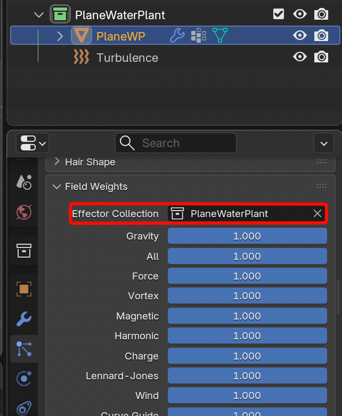
Task: Open the Object properties tab
Action: coord(23,289)
